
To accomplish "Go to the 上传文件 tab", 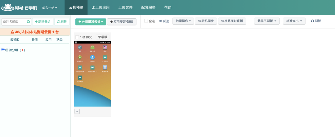I will (125, 7).
